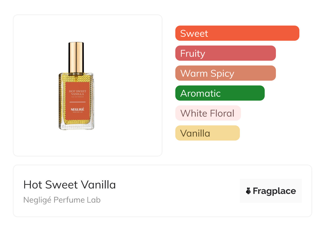Image resolution: width=325 pixels, height=230 pixels.
Task: Click the Fragplace perfume bottle logo icon
Action: point(248,191)
